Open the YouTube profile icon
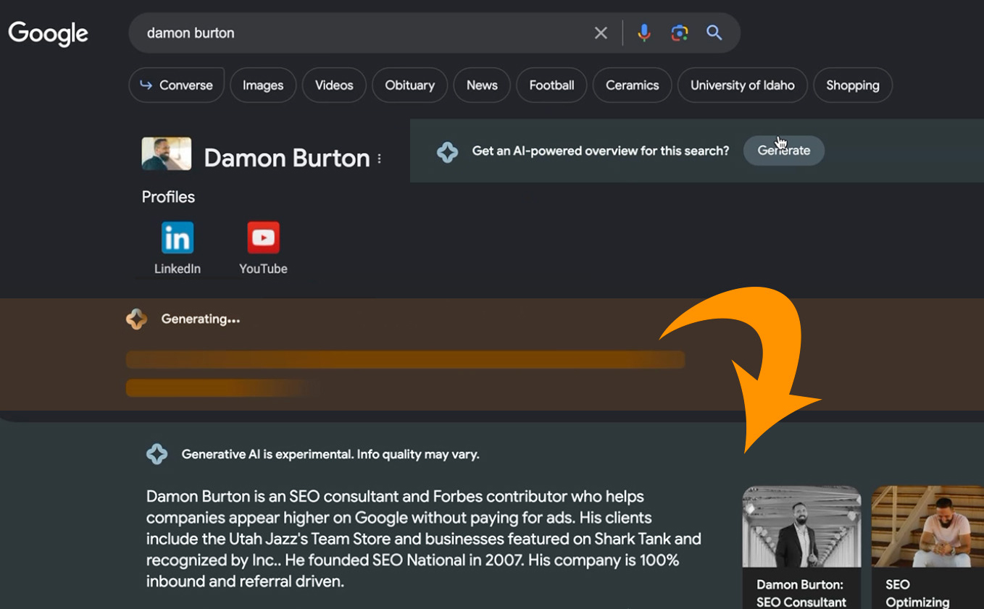Image resolution: width=984 pixels, height=609 pixels. pyautogui.click(x=263, y=238)
